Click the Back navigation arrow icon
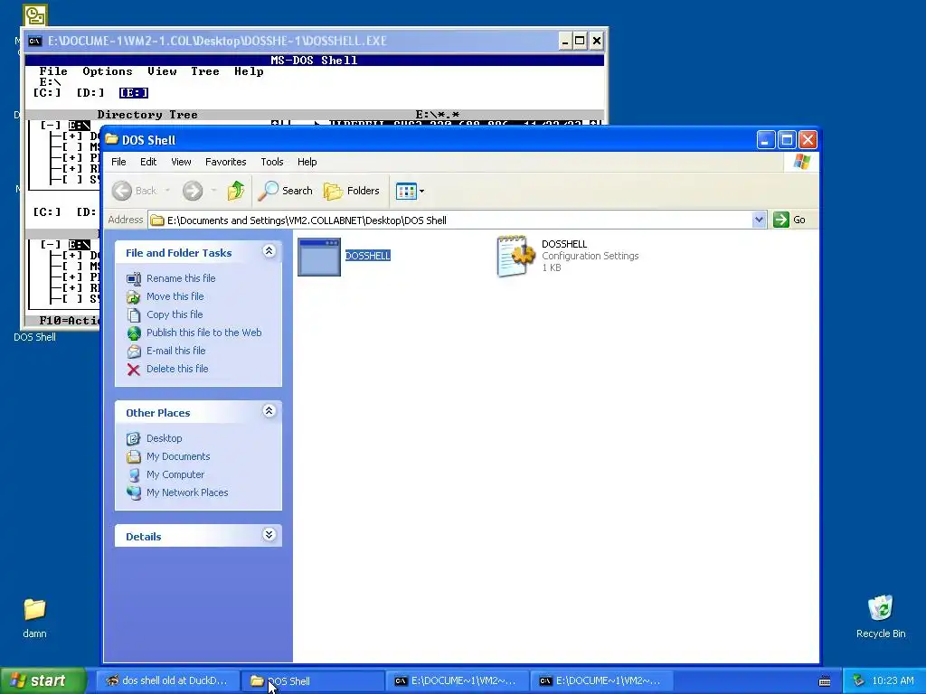This screenshot has height=694, width=926. pos(122,191)
